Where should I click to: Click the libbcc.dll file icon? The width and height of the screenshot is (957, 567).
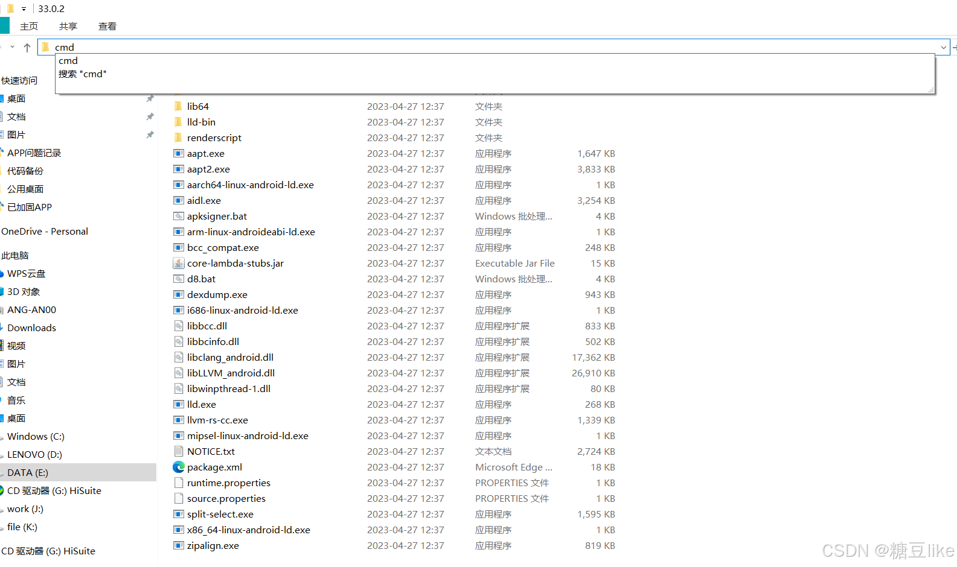coord(179,326)
